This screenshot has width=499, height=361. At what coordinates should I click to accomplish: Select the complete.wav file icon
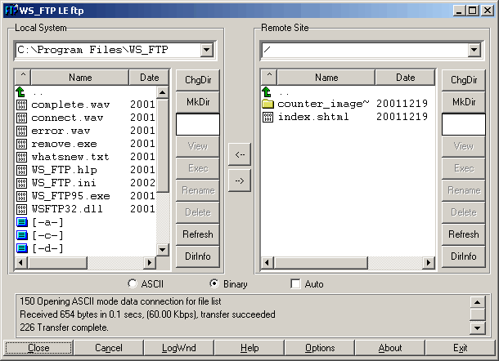pyautogui.click(x=21, y=105)
